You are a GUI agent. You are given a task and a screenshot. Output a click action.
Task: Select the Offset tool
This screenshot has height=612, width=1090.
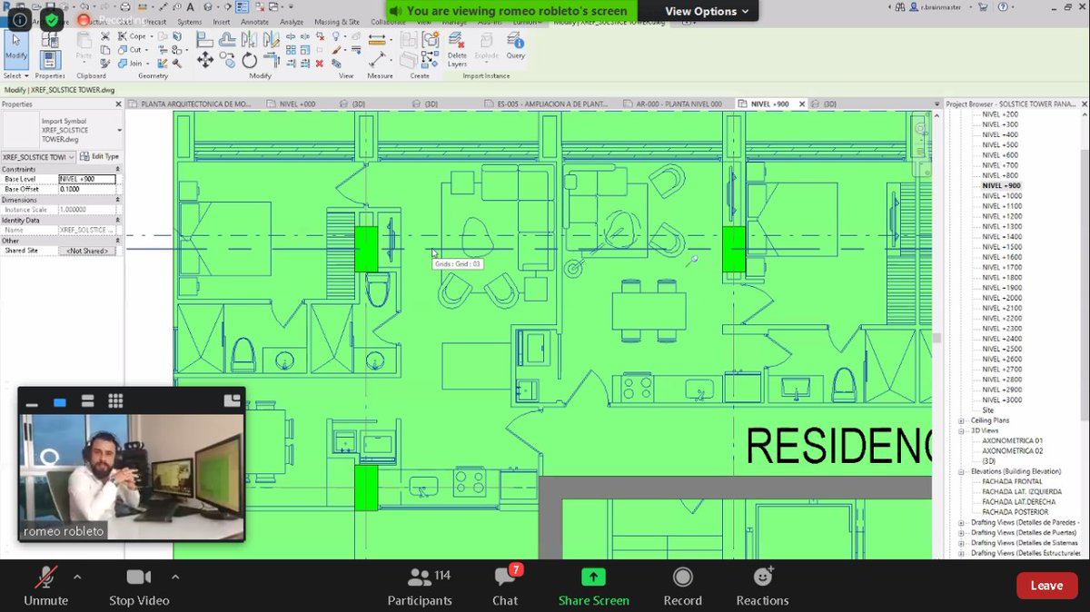(x=228, y=39)
